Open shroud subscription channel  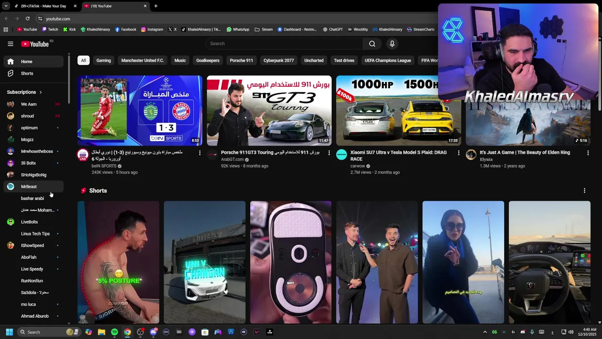click(x=33, y=116)
